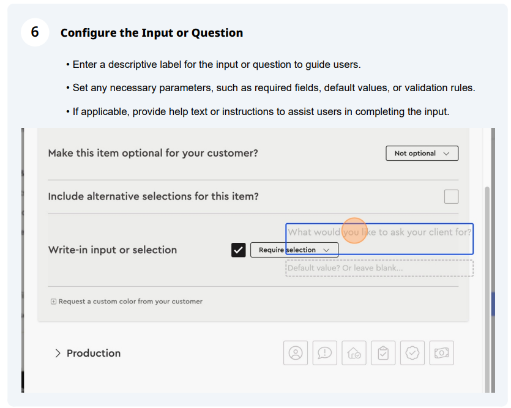Image resolution: width=511 pixels, height=408 pixels.
Task: Click the money bill icon
Action: pos(442,353)
